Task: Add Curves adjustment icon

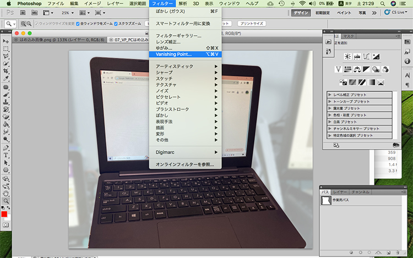Action: click(366, 56)
